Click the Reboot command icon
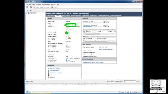This screenshot has width=168, height=94. [49, 75]
